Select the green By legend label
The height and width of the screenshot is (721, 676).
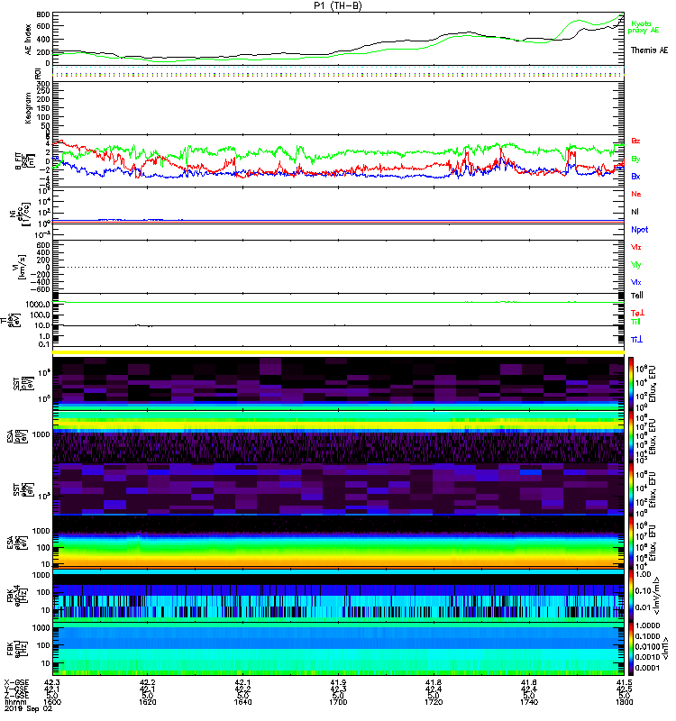coord(635,159)
